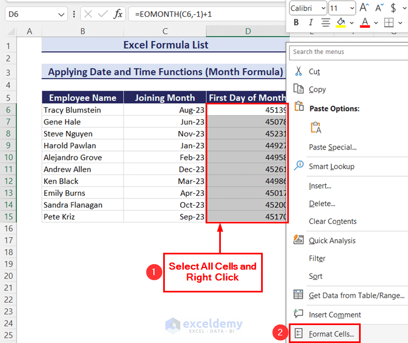This screenshot has width=408, height=343.
Task: Click the formula bar Enter checkmark
Action: coord(103,14)
